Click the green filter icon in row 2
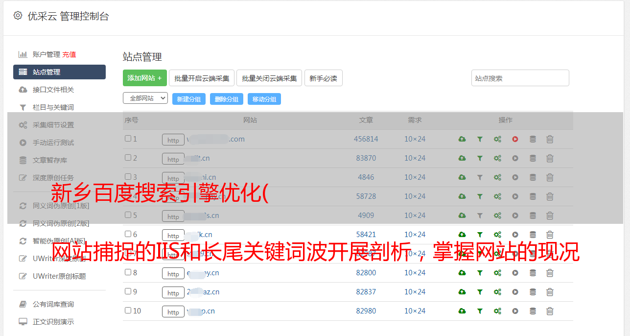The image size is (630, 336). 480,158
